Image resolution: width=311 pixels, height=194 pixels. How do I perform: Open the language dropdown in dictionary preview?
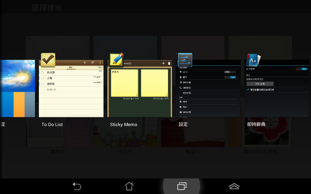[x=260, y=84]
